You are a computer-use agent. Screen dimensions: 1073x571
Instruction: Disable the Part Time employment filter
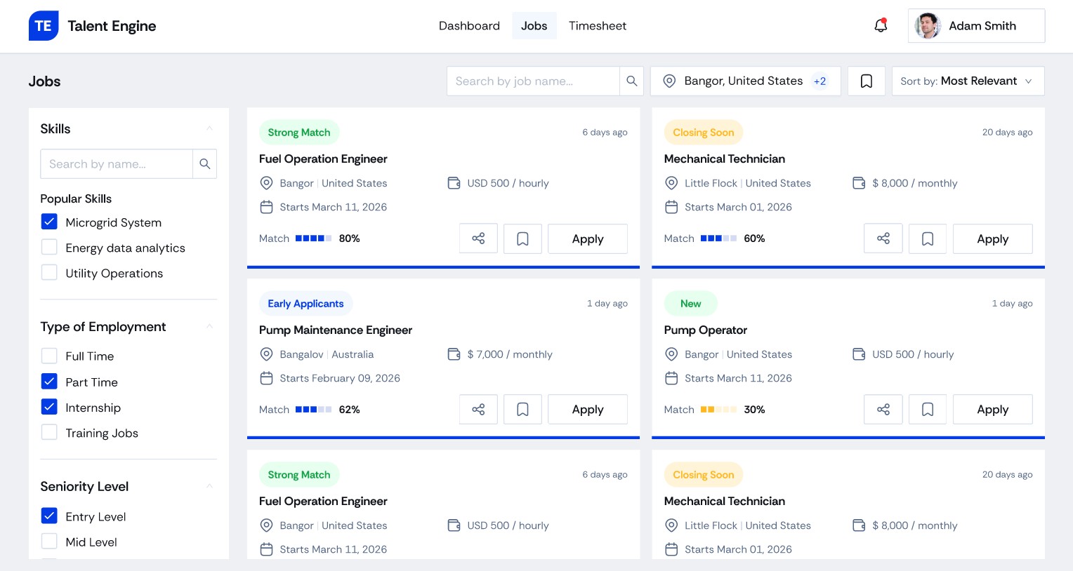(49, 381)
